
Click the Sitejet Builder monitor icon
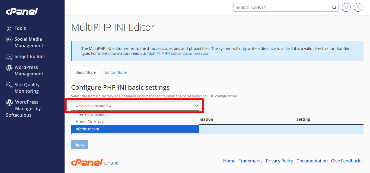[x=9, y=57]
